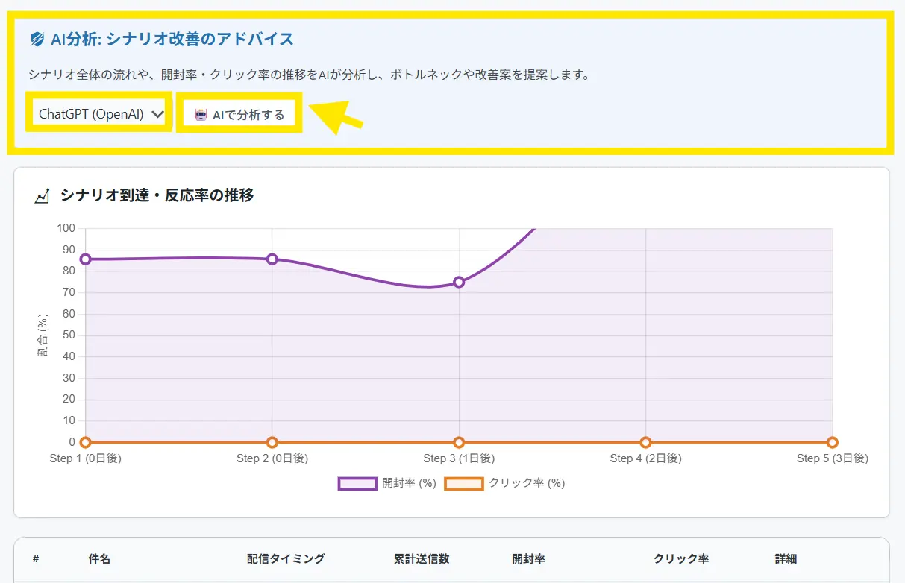905x583 pixels.
Task: Click the 詳細 column header
Action: (x=786, y=558)
